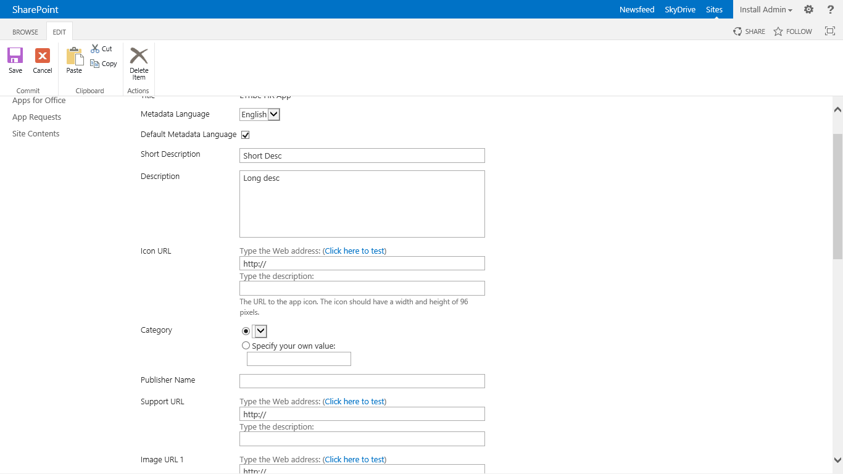Open the Metadata Language dropdown
The width and height of the screenshot is (843, 474).
[260, 114]
